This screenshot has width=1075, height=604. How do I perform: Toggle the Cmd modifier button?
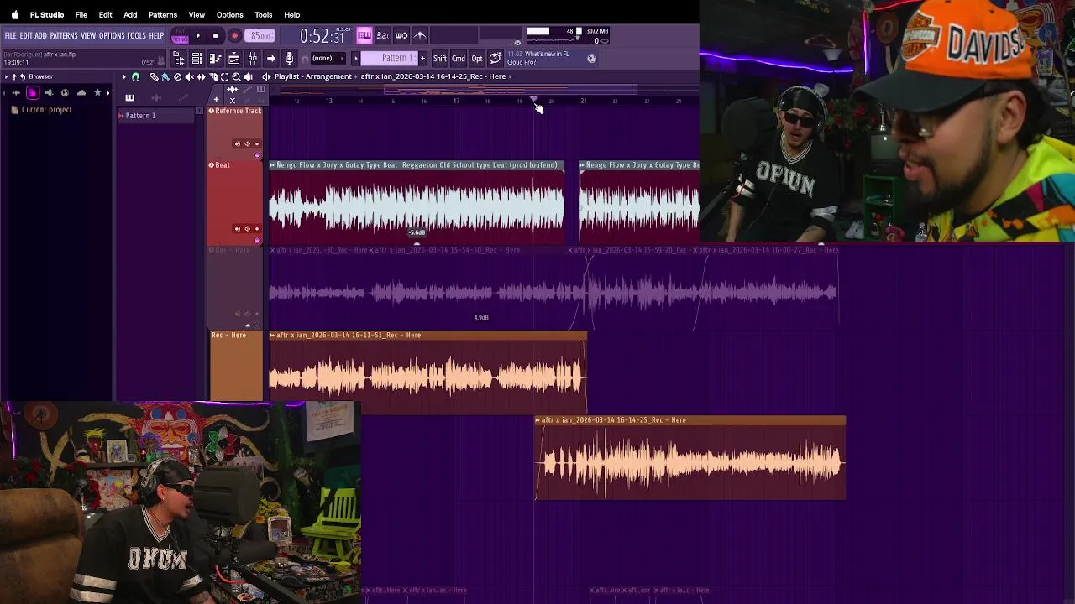click(459, 58)
